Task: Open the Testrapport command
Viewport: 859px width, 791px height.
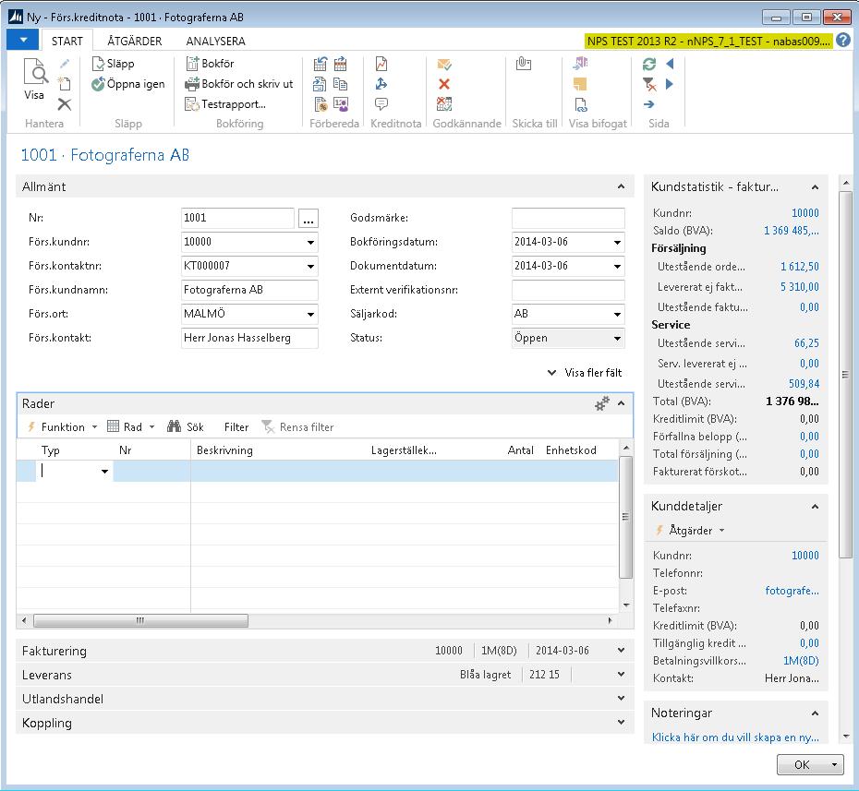Action: click(x=225, y=104)
